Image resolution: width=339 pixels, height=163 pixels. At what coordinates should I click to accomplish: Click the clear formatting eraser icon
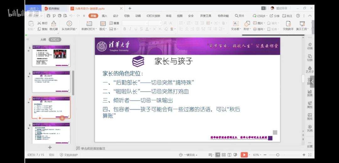(x=166, y=29)
